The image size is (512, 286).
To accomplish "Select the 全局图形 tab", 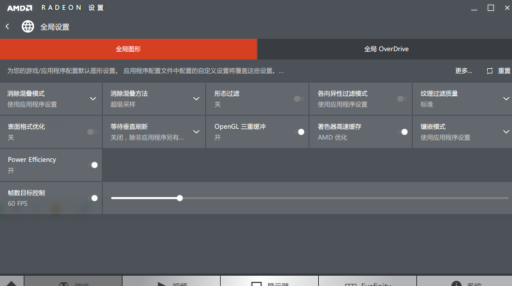I will (128, 49).
